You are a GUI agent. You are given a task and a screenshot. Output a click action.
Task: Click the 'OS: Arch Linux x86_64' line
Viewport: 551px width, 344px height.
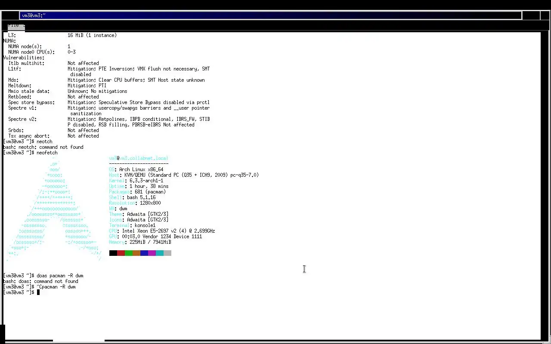pyautogui.click(x=136, y=169)
